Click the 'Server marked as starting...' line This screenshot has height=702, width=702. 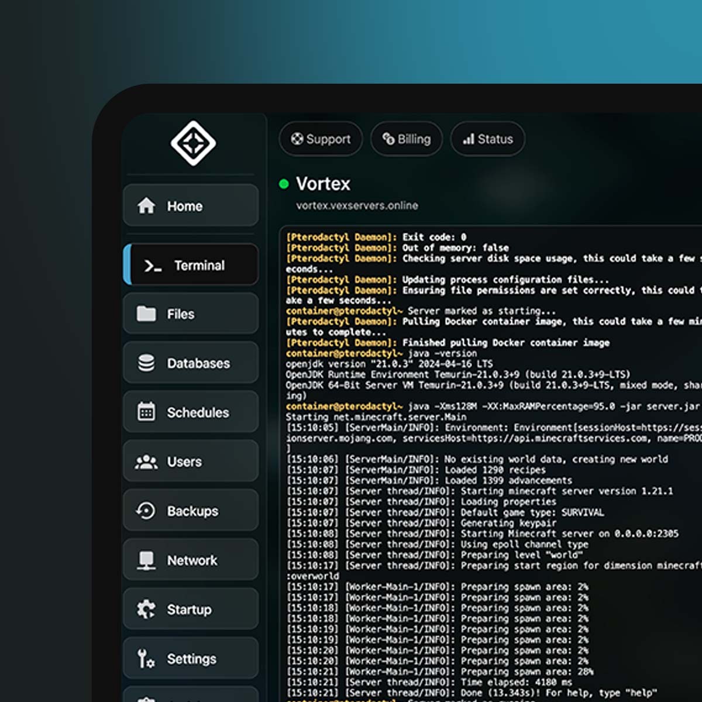pos(421,311)
